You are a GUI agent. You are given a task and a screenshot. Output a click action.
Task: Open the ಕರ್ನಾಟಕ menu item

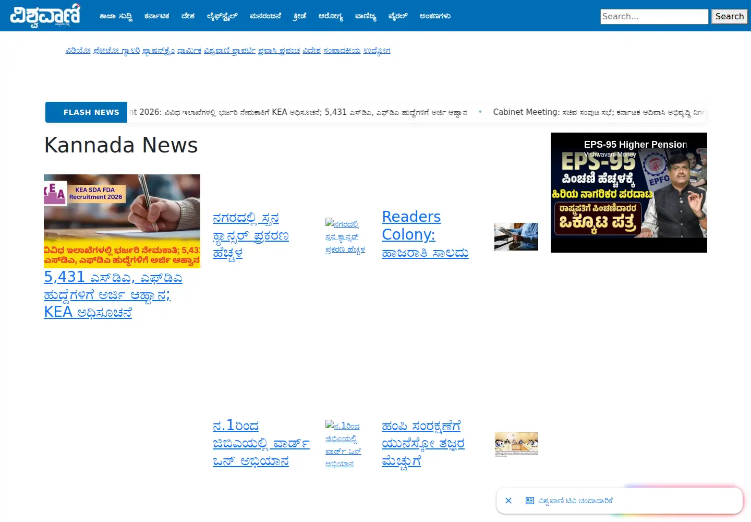pos(157,16)
